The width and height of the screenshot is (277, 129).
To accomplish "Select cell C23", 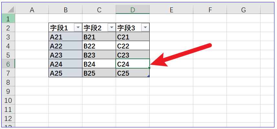I will [x=133, y=55].
